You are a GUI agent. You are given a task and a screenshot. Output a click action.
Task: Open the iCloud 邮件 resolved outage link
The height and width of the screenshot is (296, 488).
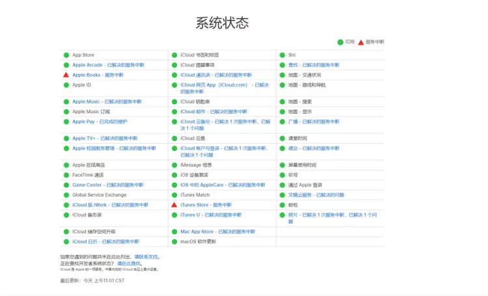coord(214,112)
